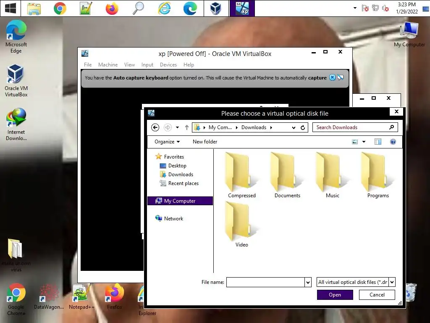Click the don't-show-again notification icon

[x=340, y=77]
